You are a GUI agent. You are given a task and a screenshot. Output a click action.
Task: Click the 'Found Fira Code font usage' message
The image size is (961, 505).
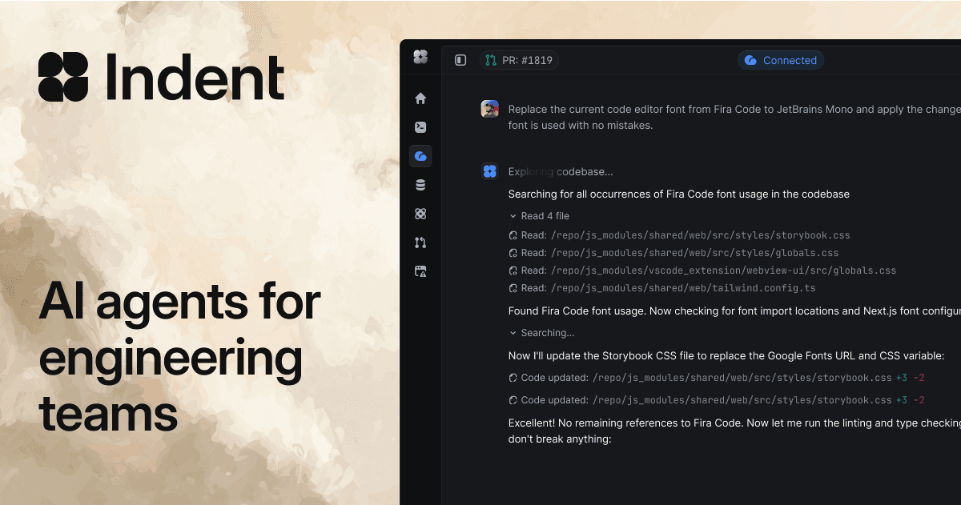point(734,311)
